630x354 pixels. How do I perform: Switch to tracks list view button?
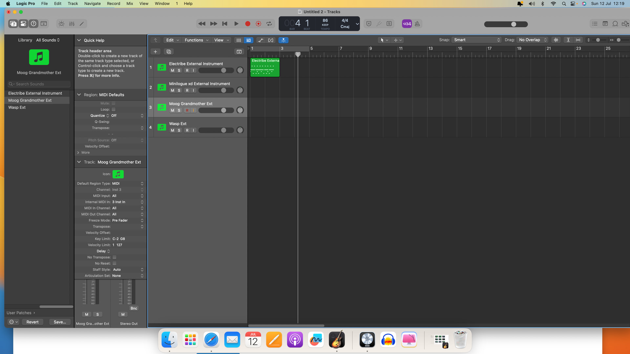[x=249, y=40]
